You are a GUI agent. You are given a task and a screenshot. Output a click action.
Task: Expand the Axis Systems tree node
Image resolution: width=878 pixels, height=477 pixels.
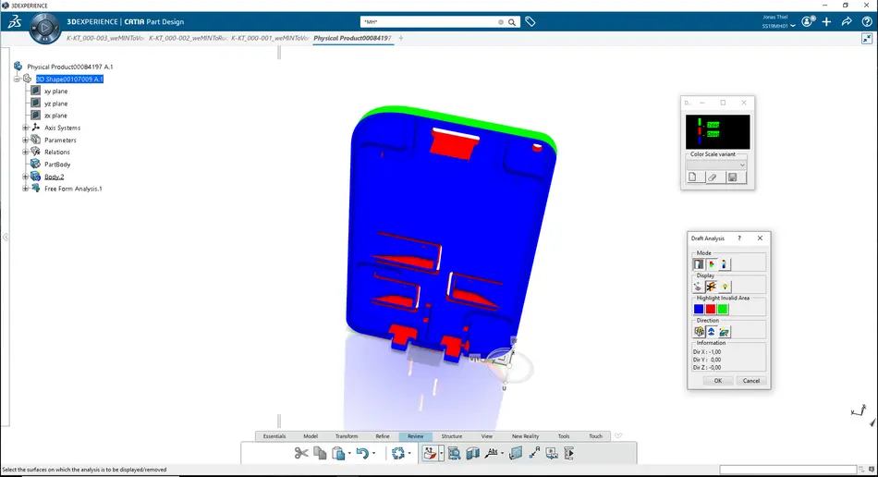(x=26, y=128)
